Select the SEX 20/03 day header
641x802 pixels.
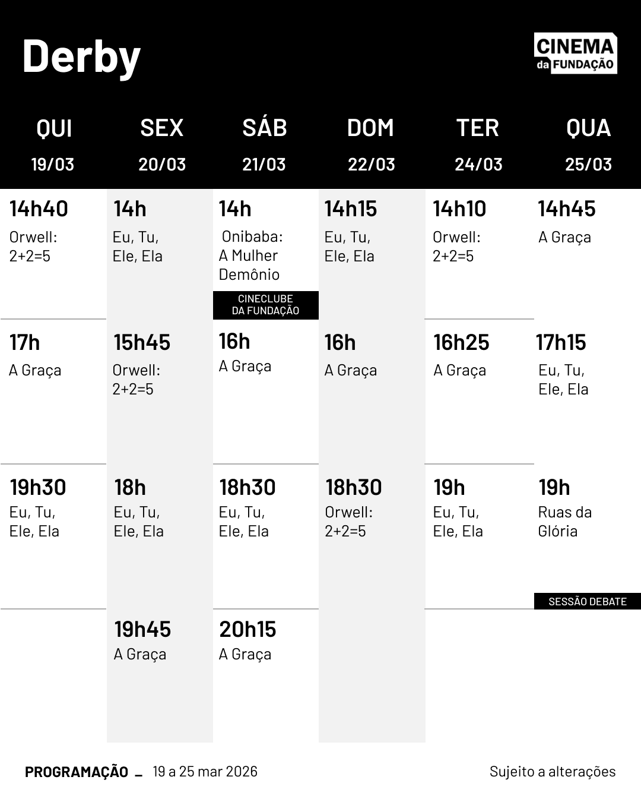pyautogui.click(x=161, y=144)
